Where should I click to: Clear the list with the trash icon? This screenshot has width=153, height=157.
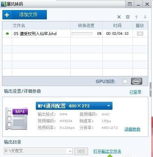tap(128, 17)
